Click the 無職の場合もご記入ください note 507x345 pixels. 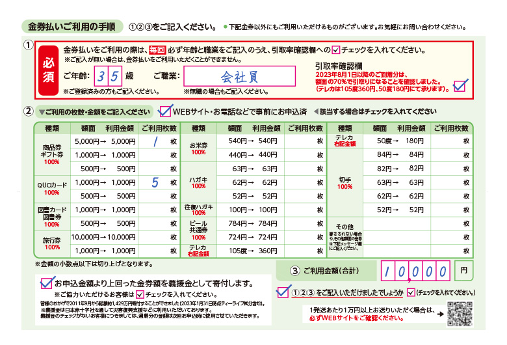pyautogui.click(x=226, y=92)
